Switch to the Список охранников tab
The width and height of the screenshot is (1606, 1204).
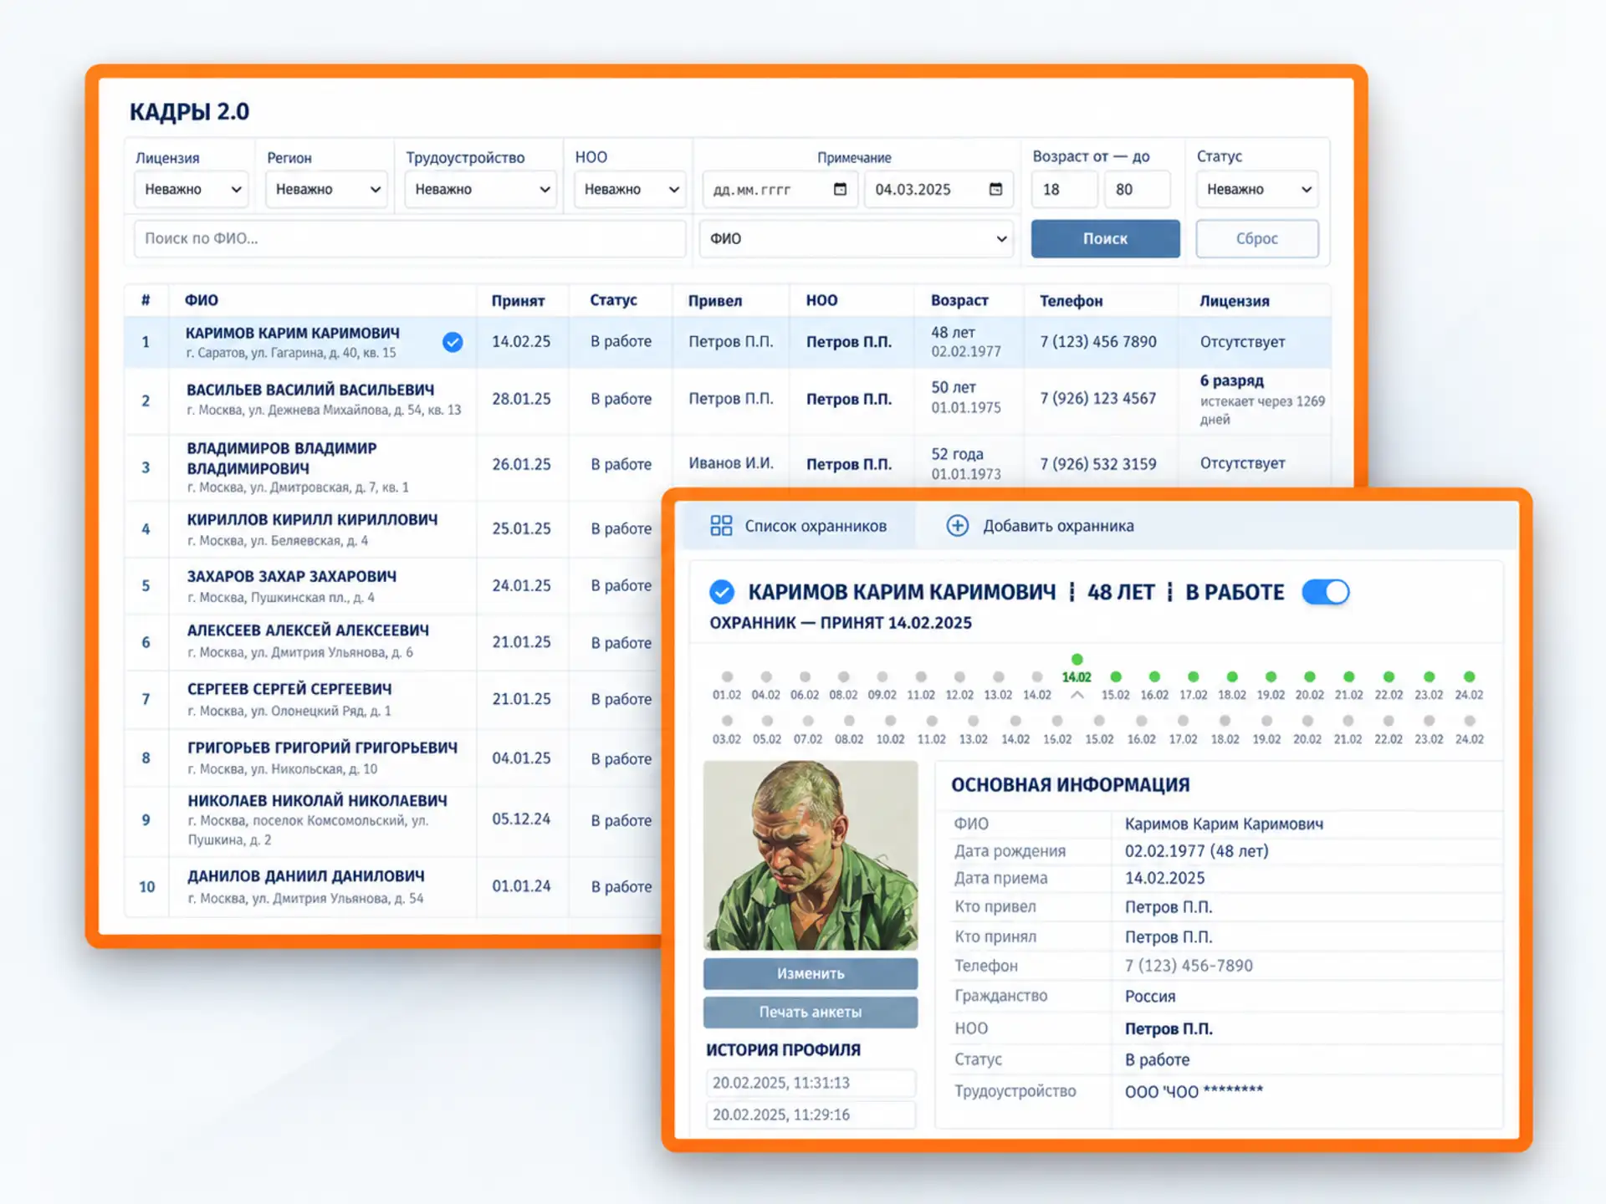click(x=799, y=526)
